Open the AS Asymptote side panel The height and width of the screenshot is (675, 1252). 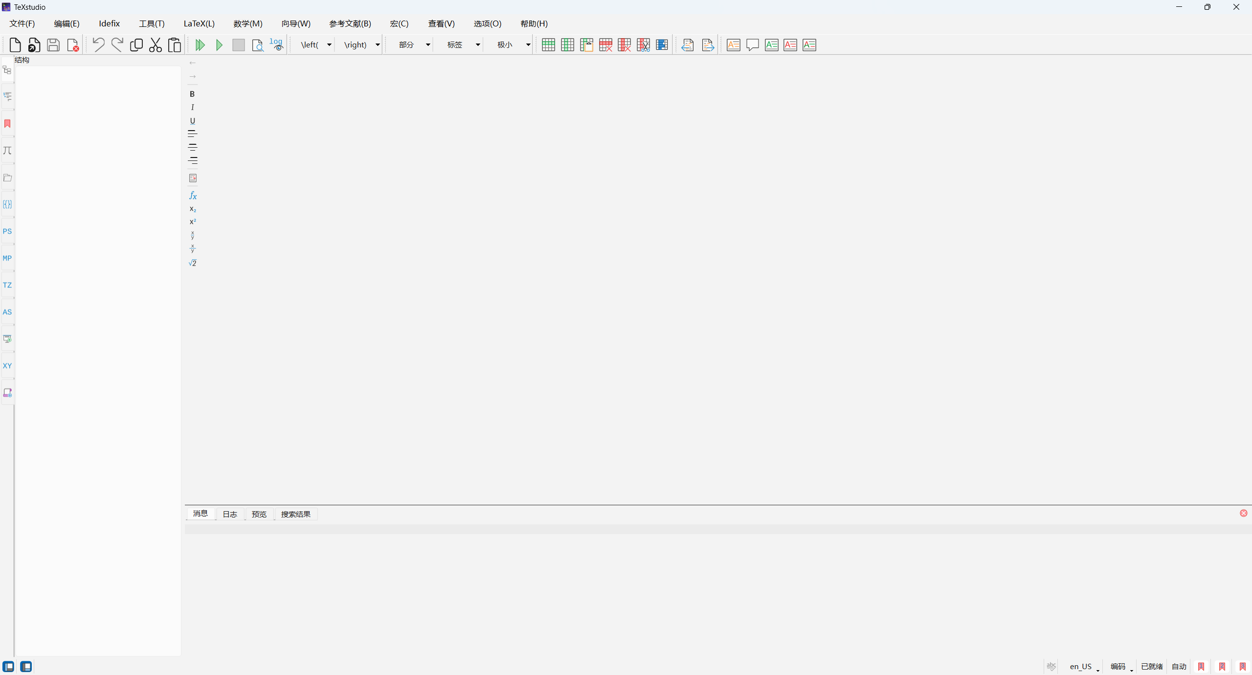[x=7, y=312]
